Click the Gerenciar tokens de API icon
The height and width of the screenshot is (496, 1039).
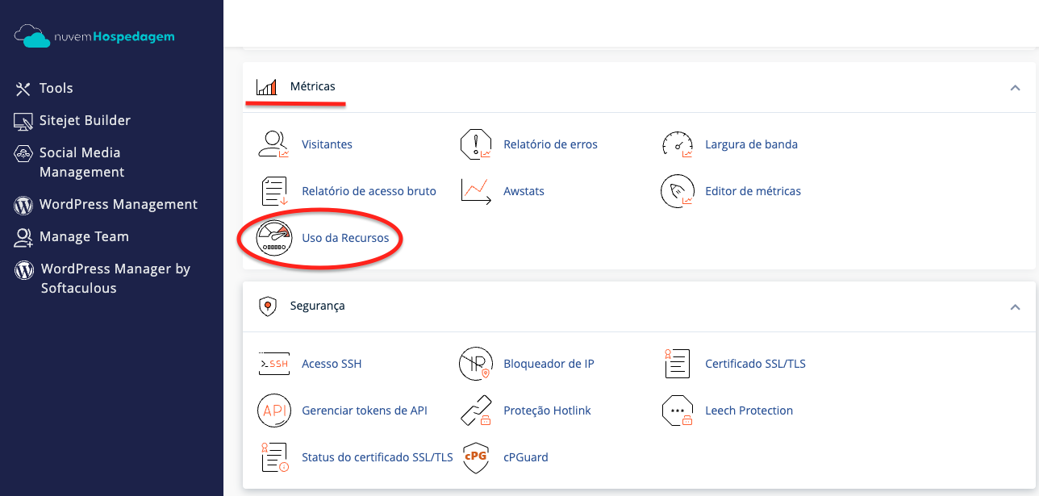coord(273,411)
